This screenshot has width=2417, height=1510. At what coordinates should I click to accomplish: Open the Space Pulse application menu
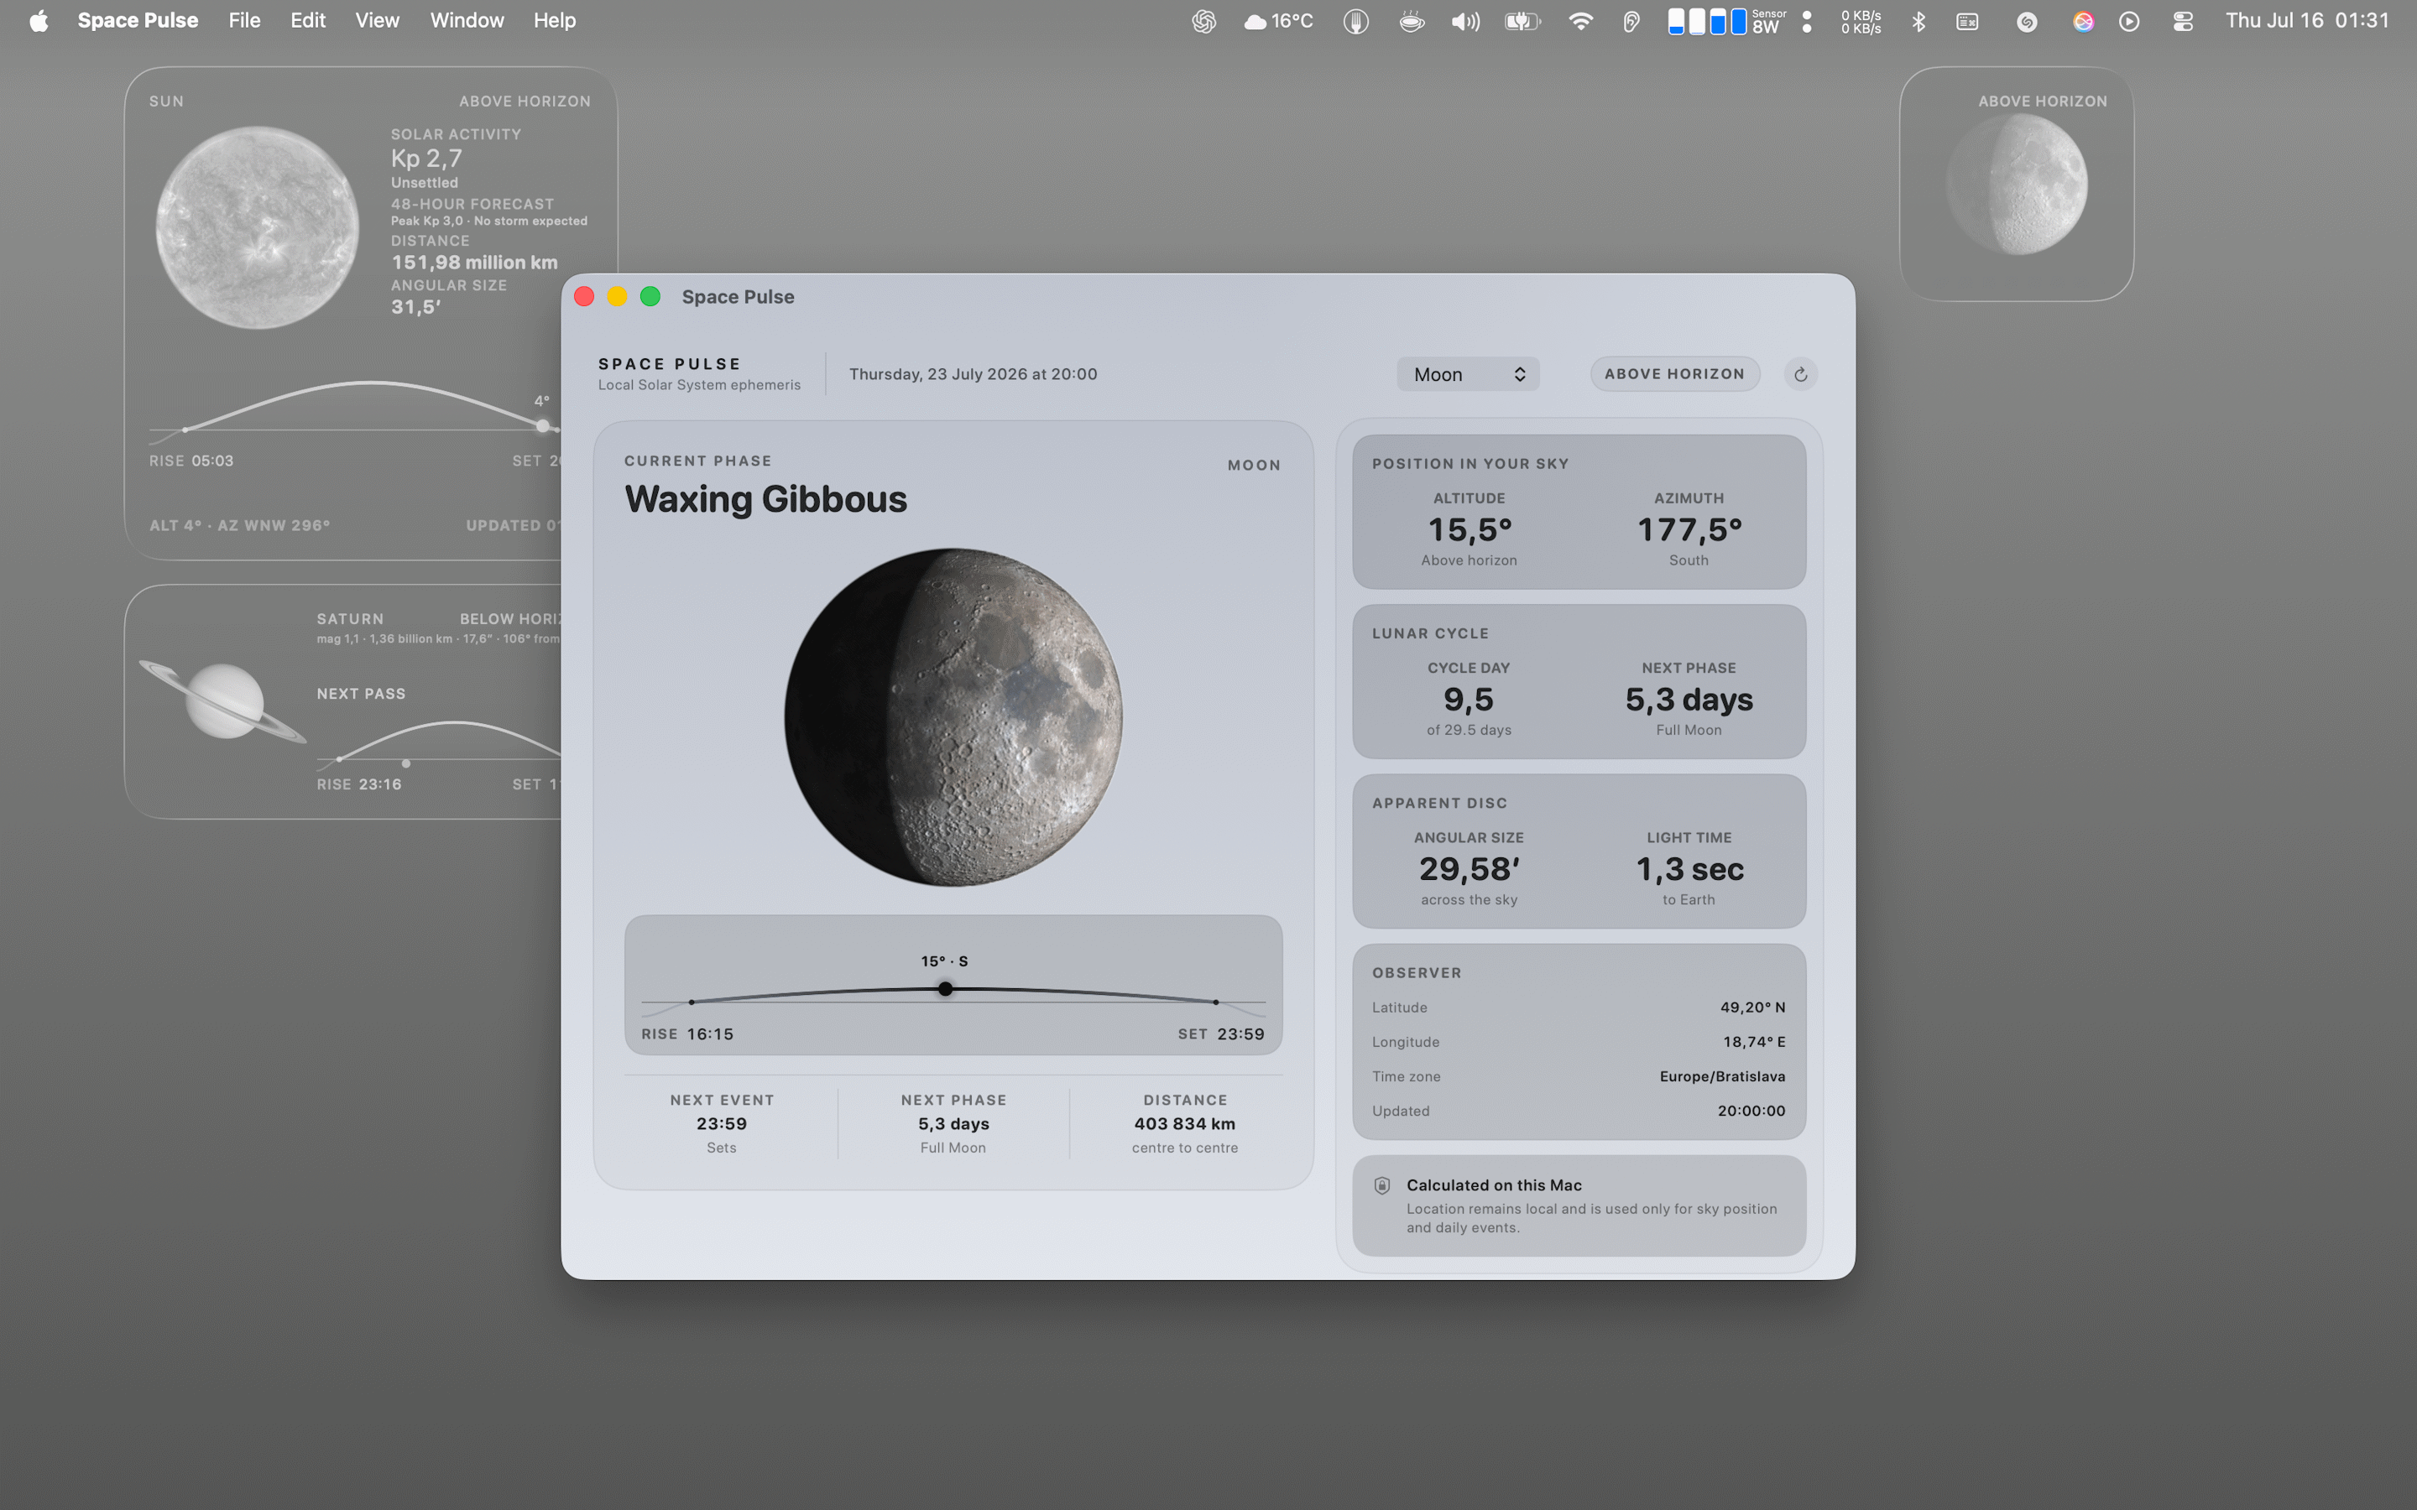click(138, 21)
